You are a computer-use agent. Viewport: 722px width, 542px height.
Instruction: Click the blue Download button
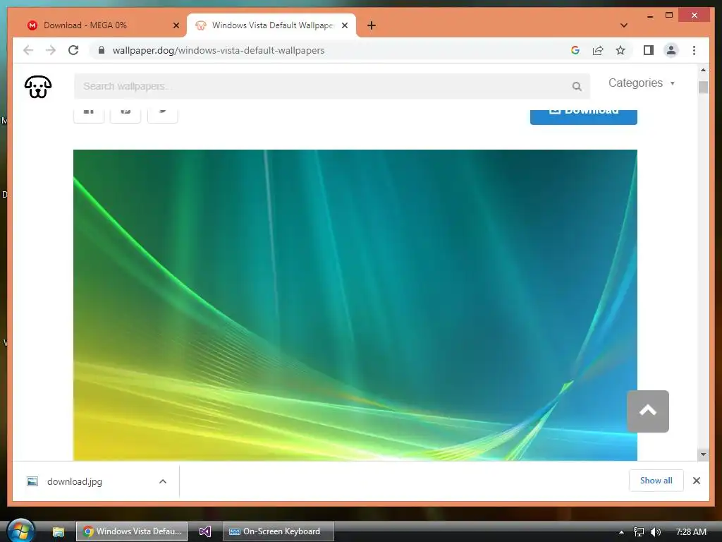tap(583, 116)
